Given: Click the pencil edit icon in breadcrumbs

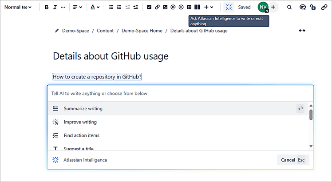Looking at the screenshot, I should [56, 31].
